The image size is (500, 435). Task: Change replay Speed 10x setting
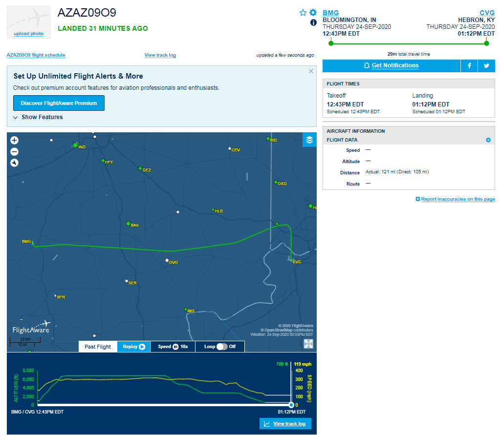(173, 347)
